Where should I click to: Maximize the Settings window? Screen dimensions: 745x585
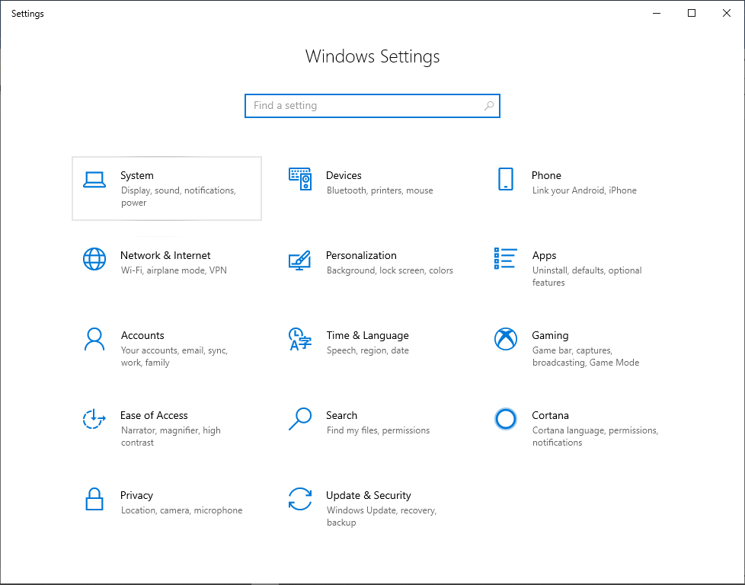692,13
